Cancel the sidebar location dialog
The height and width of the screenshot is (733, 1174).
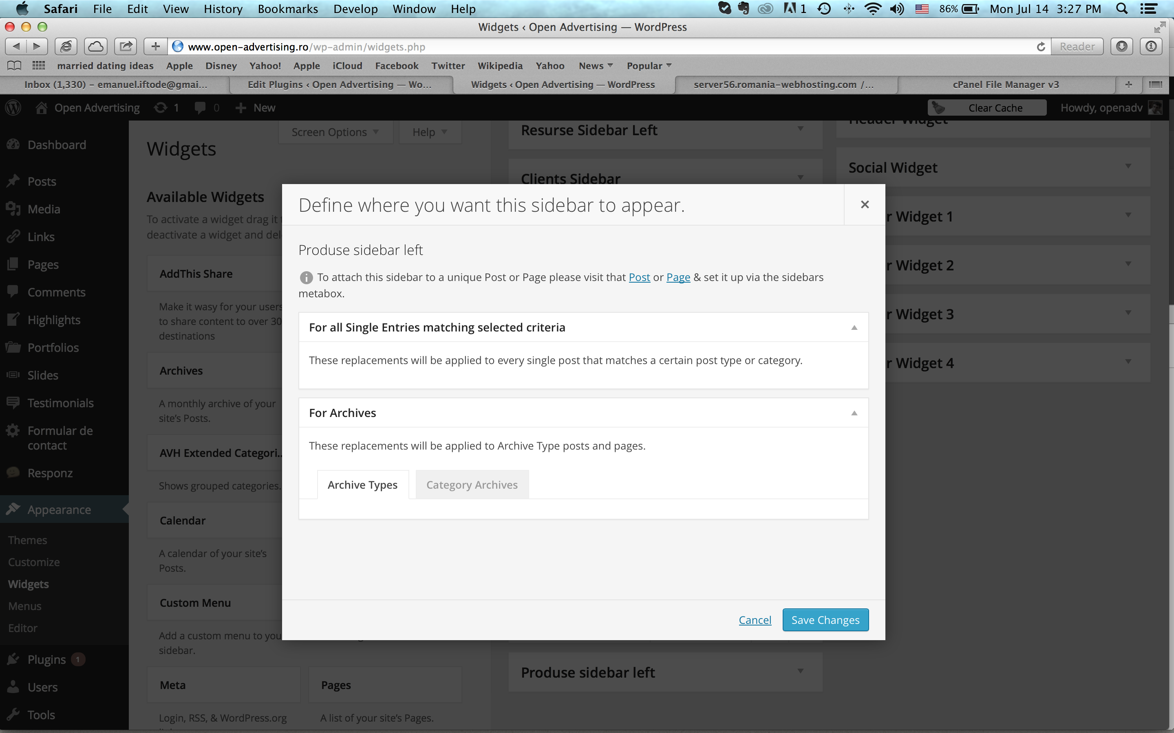(x=755, y=620)
